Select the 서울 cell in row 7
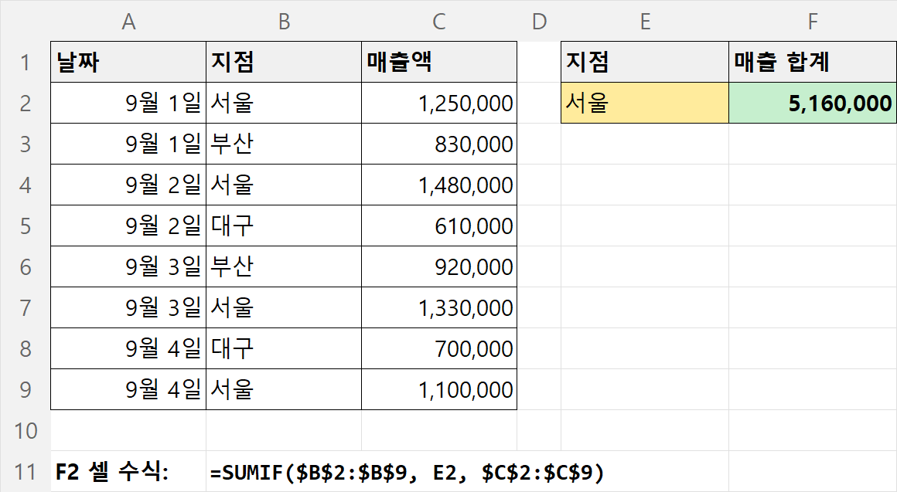 click(284, 307)
